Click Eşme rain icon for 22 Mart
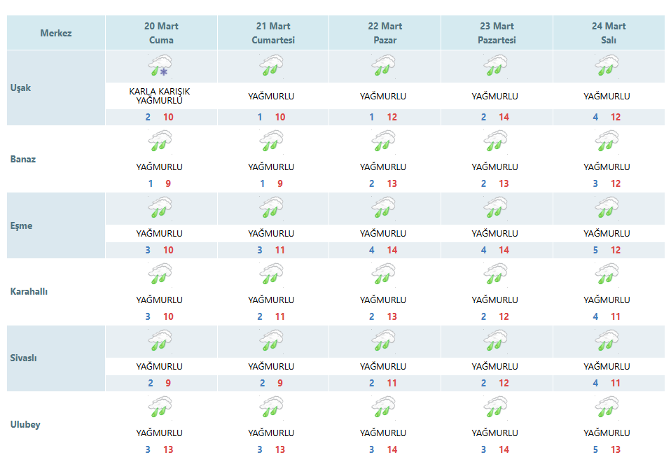The width and height of the screenshot is (671, 469). coord(383,207)
